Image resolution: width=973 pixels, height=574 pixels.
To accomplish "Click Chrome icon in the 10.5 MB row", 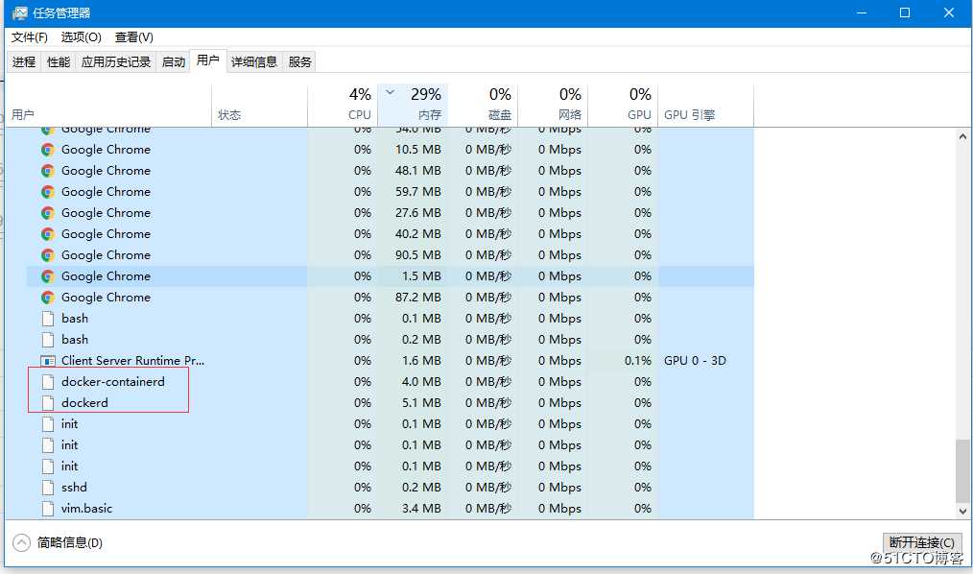I will [48, 150].
